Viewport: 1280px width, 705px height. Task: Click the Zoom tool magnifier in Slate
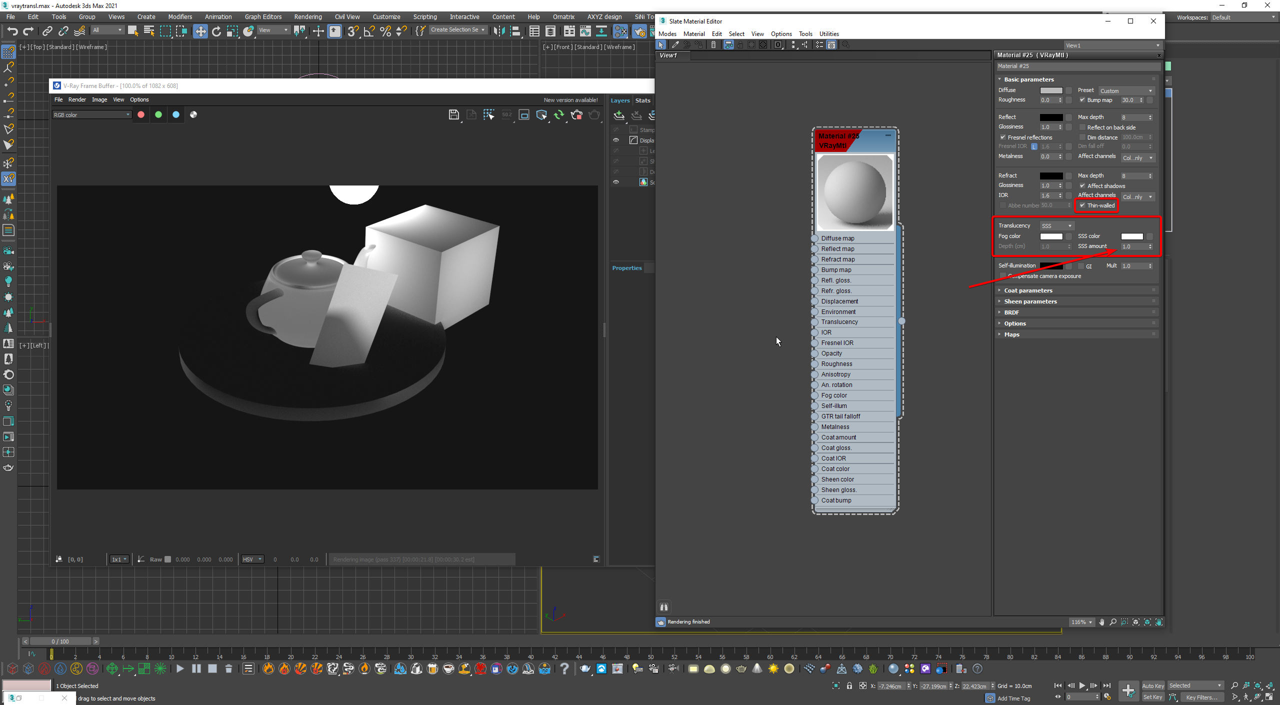[1113, 622]
